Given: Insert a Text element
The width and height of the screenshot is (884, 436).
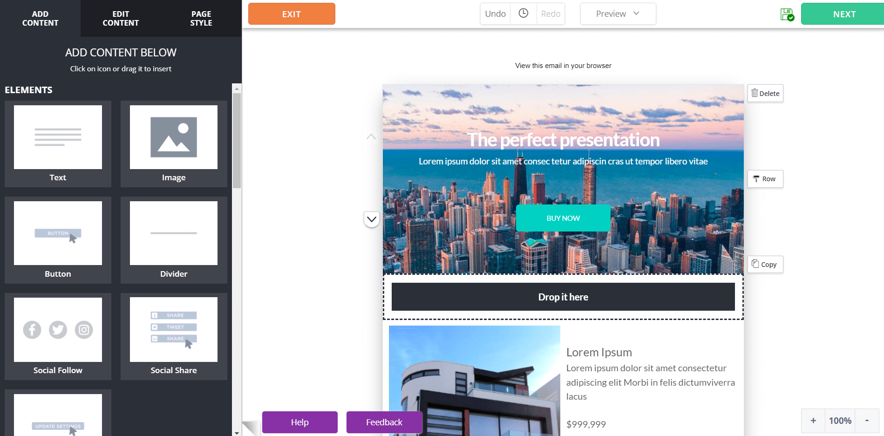Looking at the screenshot, I should coord(58,144).
